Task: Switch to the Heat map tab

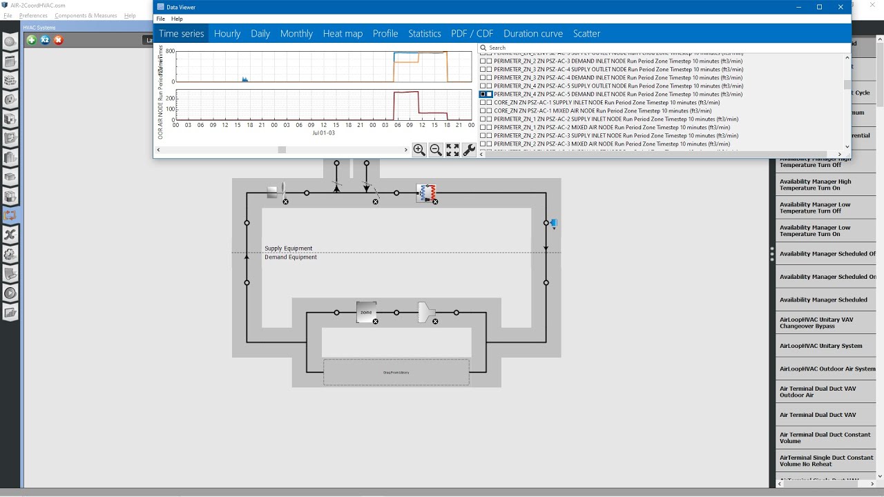Action: point(343,33)
